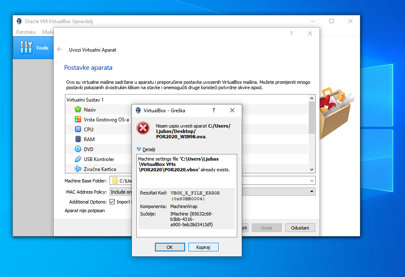Collapse the Detalji disclosure triangle
The image size is (405, 277).
click(139, 149)
